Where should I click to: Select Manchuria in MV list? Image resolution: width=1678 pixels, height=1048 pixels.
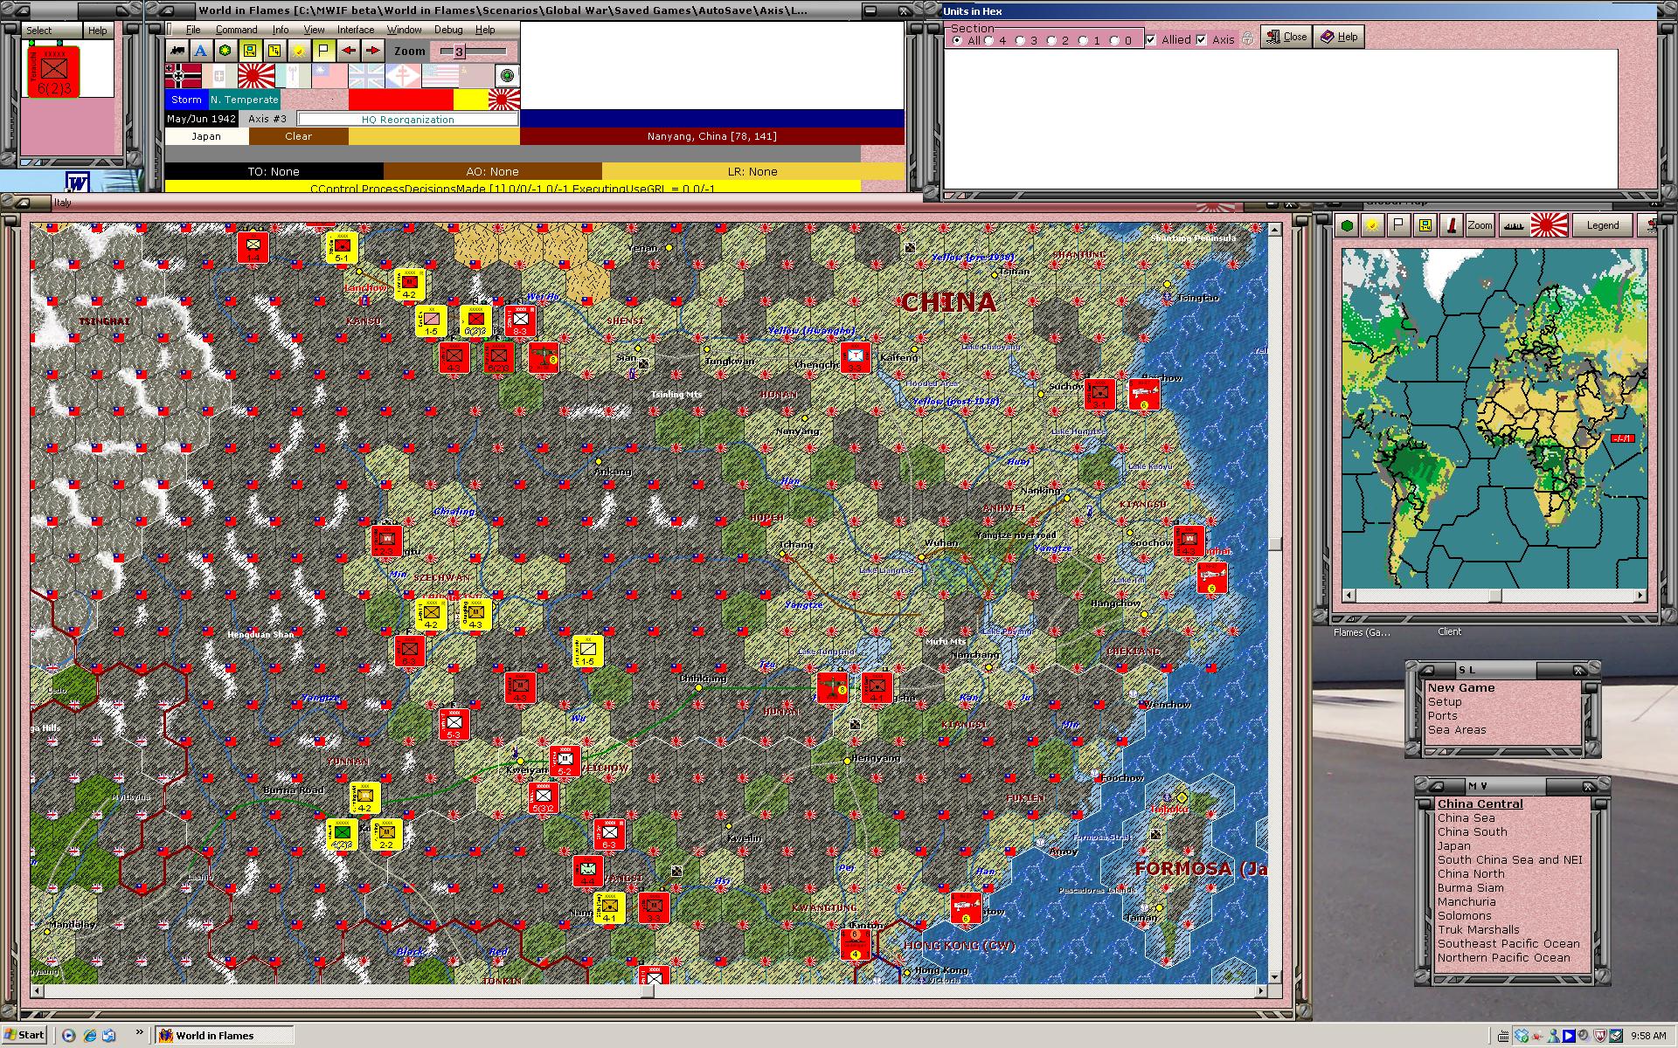pos(1467,902)
